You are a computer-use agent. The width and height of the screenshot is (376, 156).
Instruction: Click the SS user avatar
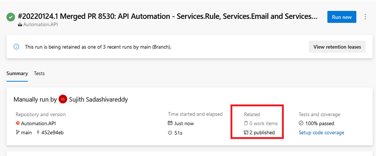pos(63,99)
